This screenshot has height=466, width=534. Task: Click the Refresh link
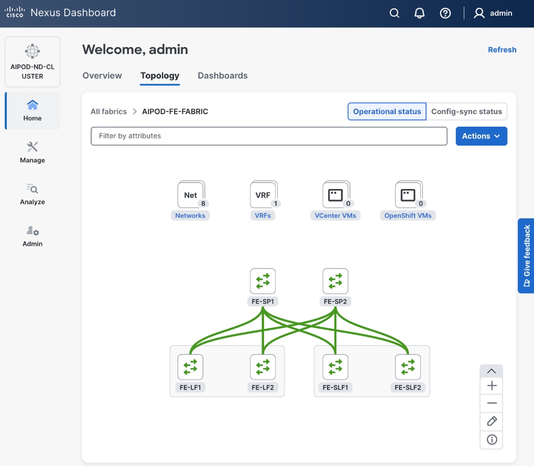(x=502, y=50)
